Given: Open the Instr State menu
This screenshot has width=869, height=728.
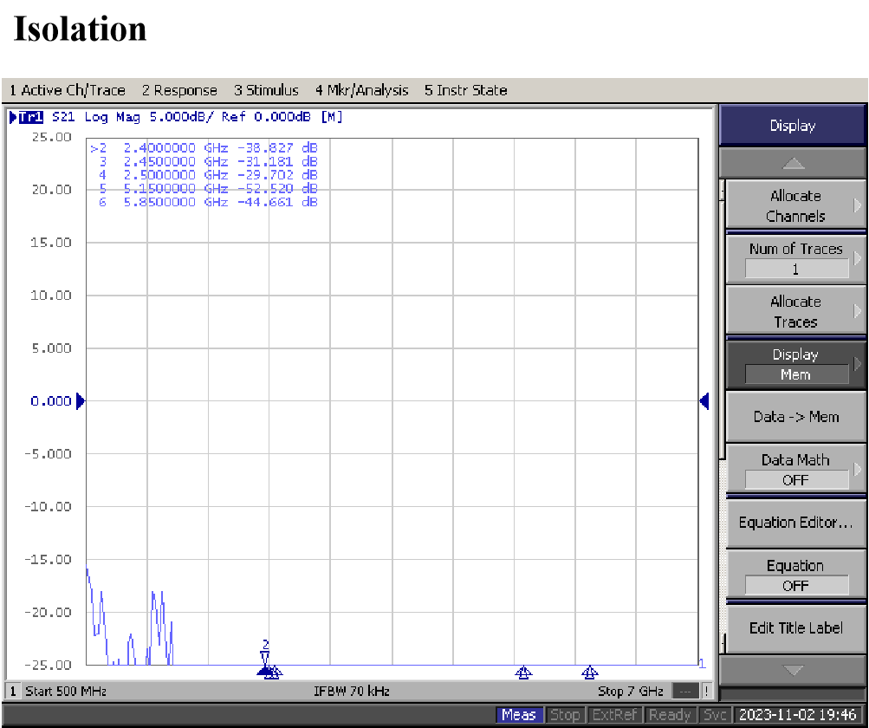Looking at the screenshot, I should point(465,90).
